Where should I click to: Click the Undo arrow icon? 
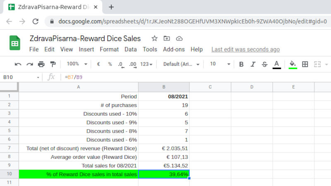coord(18,64)
